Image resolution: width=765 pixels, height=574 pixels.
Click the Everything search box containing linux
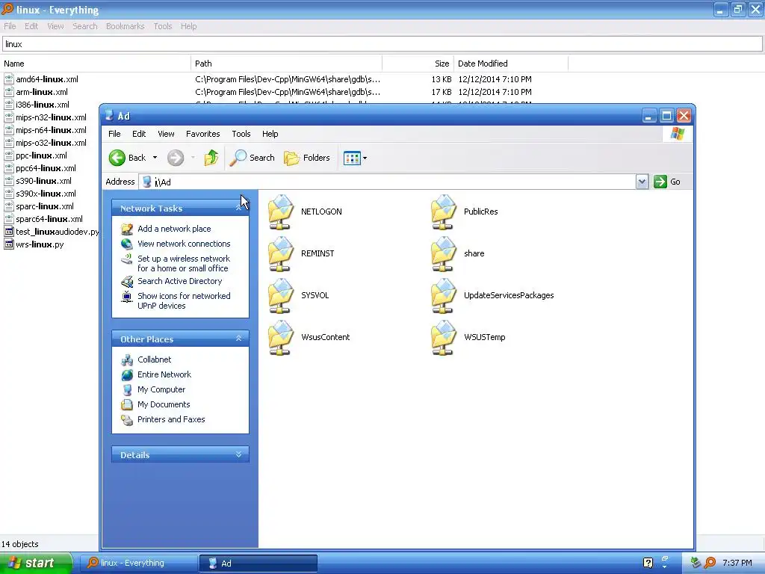[x=382, y=44]
